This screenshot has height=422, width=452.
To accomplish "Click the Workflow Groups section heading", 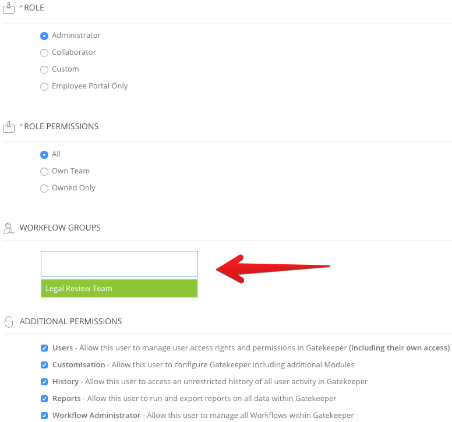I will (x=60, y=228).
